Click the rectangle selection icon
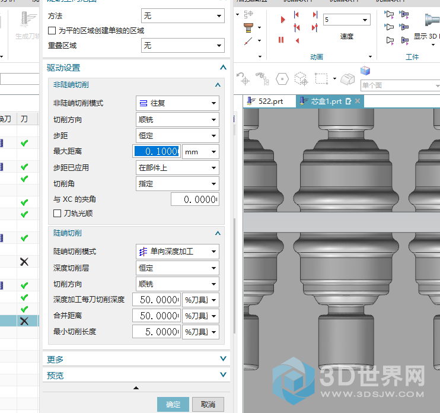 tap(321, 79)
